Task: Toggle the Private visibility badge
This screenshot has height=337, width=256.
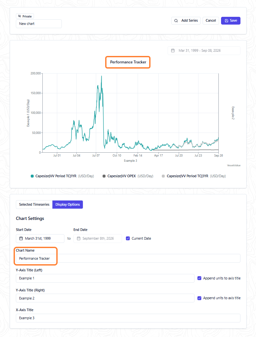Action: (x=25, y=16)
